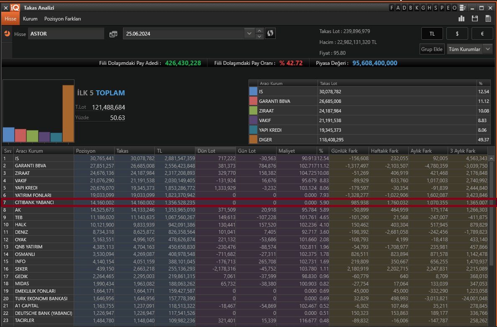
Task: Click the B shortcut letter in the title bar
Action: pyautogui.click(x=410, y=8)
